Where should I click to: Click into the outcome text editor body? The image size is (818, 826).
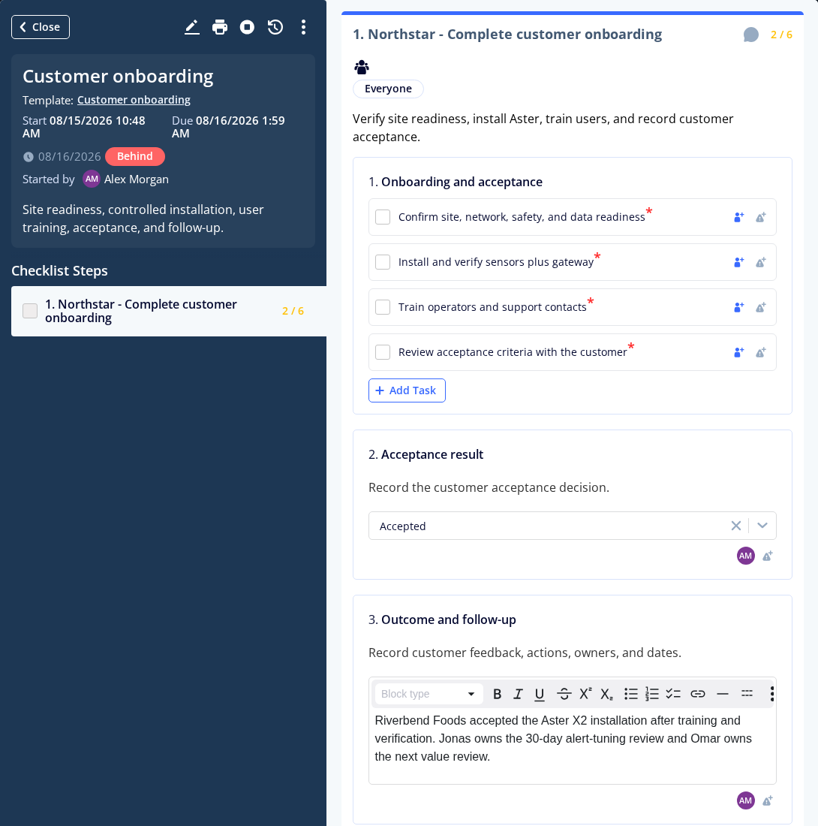click(572, 746)
